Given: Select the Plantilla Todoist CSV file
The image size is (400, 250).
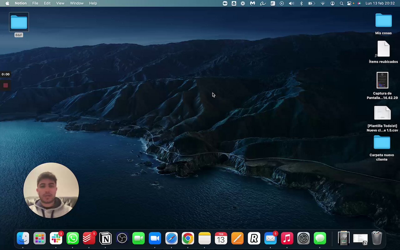Looking at the screenshot, I should click(x=382, y=113).
